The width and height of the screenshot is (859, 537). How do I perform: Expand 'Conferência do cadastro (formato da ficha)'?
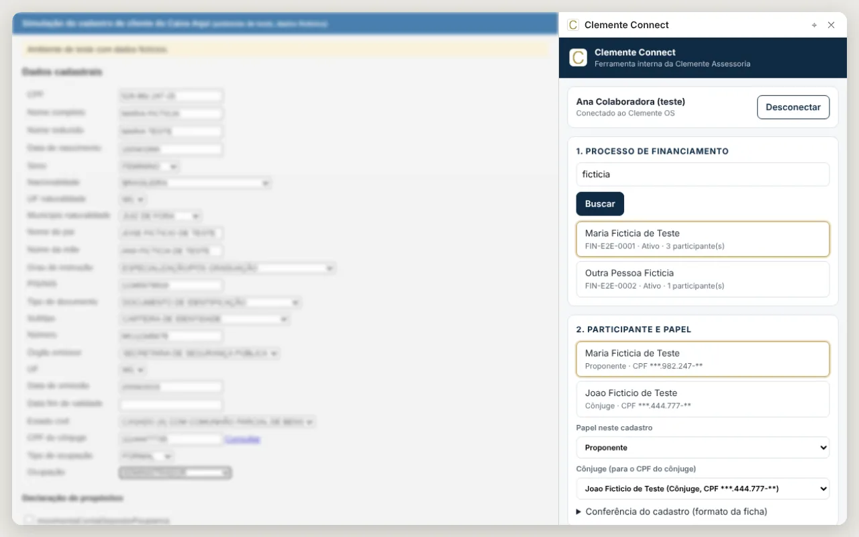point(672,511)
